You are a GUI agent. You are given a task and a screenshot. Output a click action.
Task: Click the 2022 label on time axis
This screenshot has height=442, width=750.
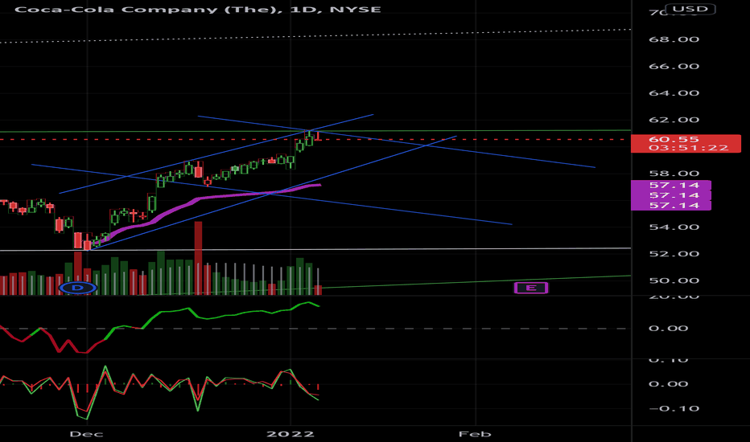[x=291, y=434]
